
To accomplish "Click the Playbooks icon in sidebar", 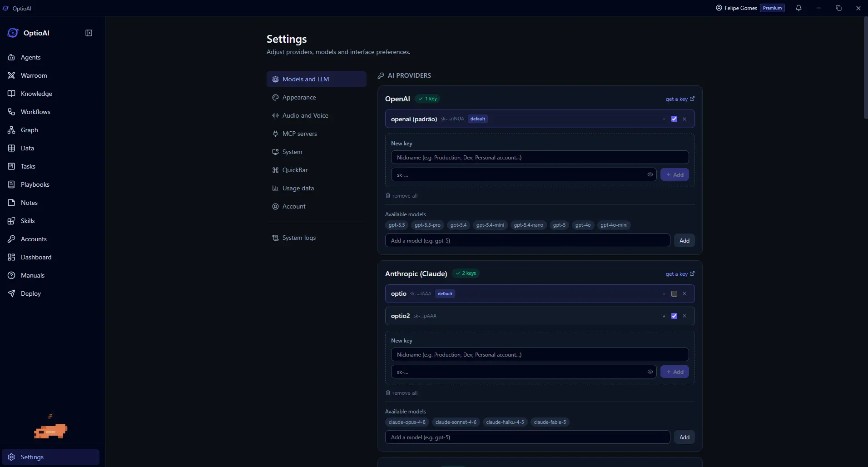I will 11,184.
